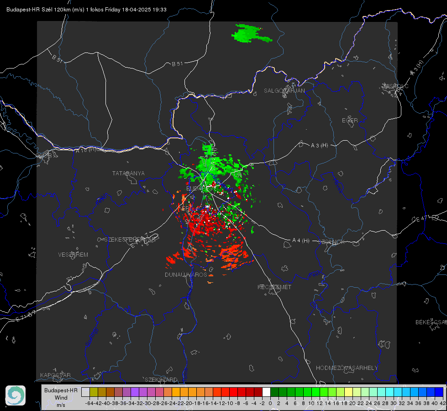Image resolution: width=447 pixels, height=411 pixels.
Task: Select the light gray swatch starting the legend
Action: (x=85, y=392)
